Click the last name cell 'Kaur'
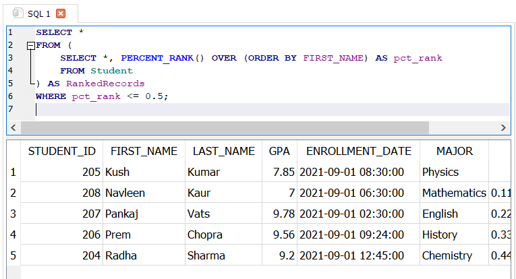 pos(224,193)
